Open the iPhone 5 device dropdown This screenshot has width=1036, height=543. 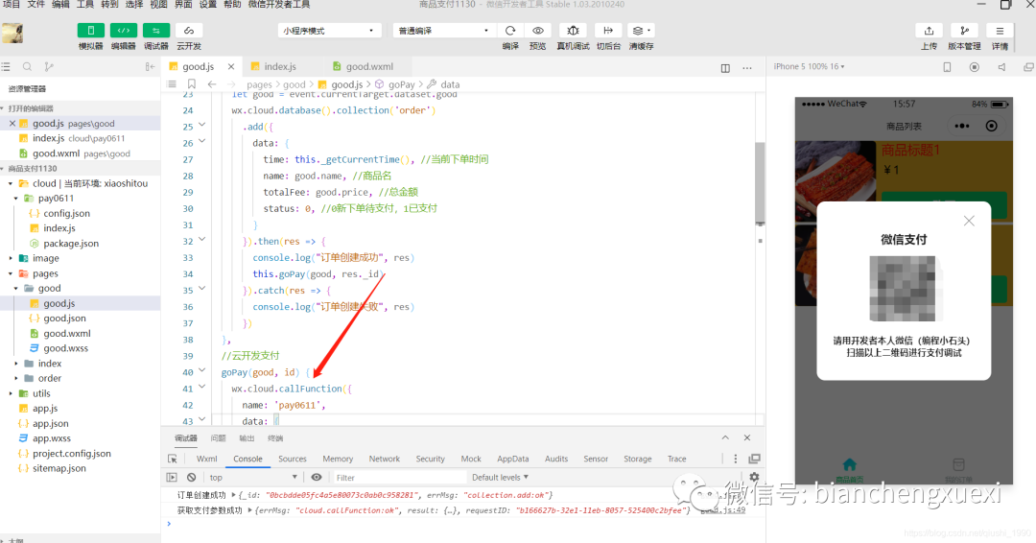(809, 67)
